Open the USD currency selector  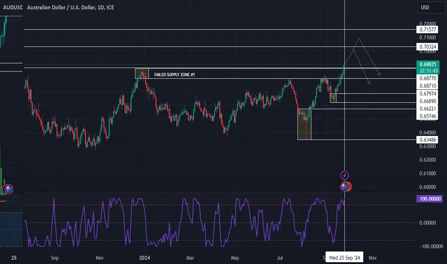tap(431, 7)
